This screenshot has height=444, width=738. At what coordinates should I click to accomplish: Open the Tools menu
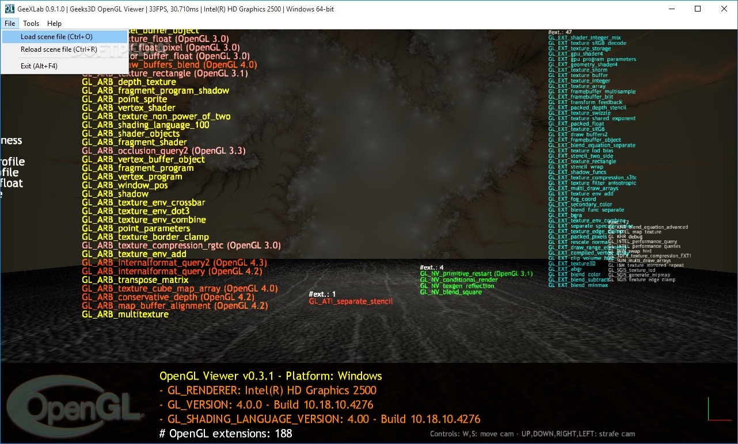[31, 24]
